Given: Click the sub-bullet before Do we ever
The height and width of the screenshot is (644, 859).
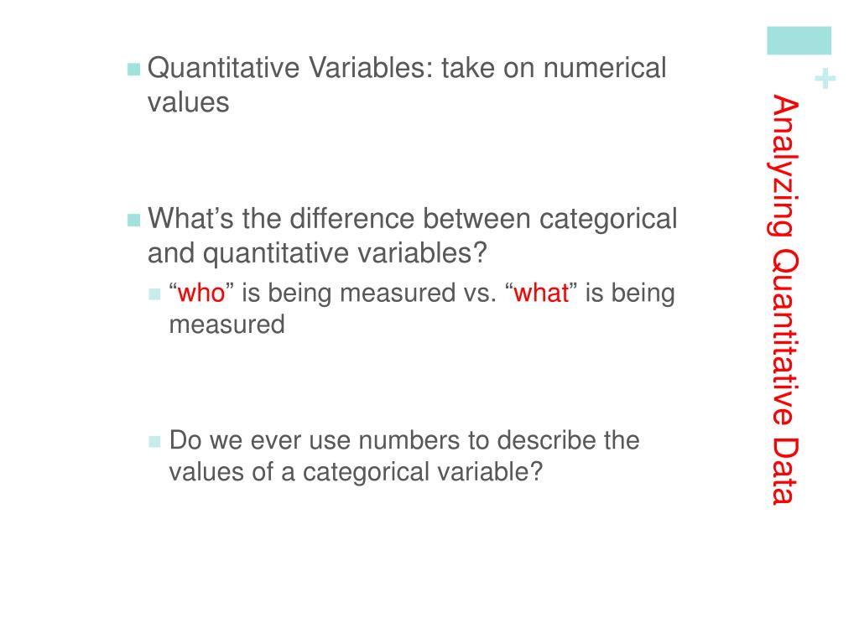Looking at the screenshot, I should (x=154, y=441).
